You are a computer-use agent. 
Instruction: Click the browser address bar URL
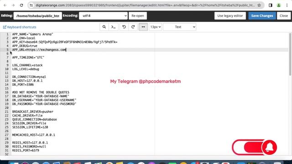145,5
